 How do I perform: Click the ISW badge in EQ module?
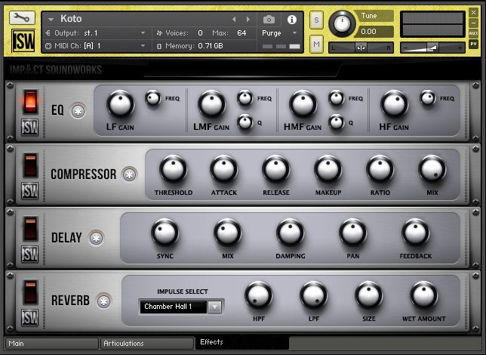29,127
